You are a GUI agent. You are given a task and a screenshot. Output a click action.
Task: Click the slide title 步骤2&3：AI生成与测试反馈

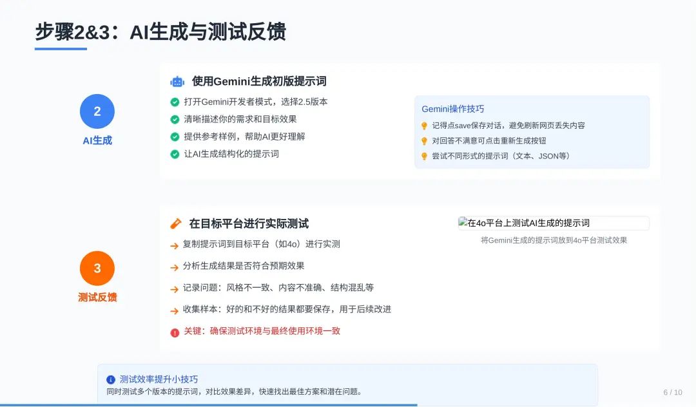pyautogui.click(x=160, y=32)
